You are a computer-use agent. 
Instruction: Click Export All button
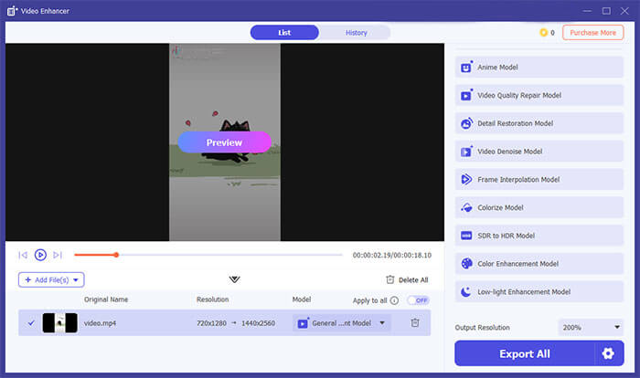click(525, 353)
